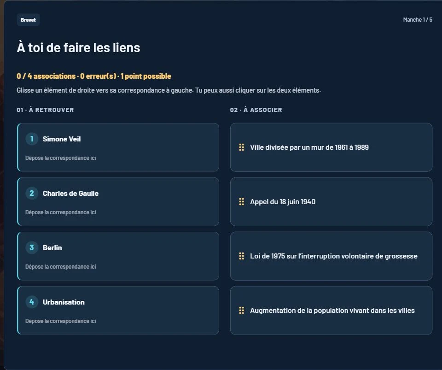Click the number 2 badge beside Charles de Gaulle
The height and width of the screenshot is (370, 442).
tap(32, 193)
